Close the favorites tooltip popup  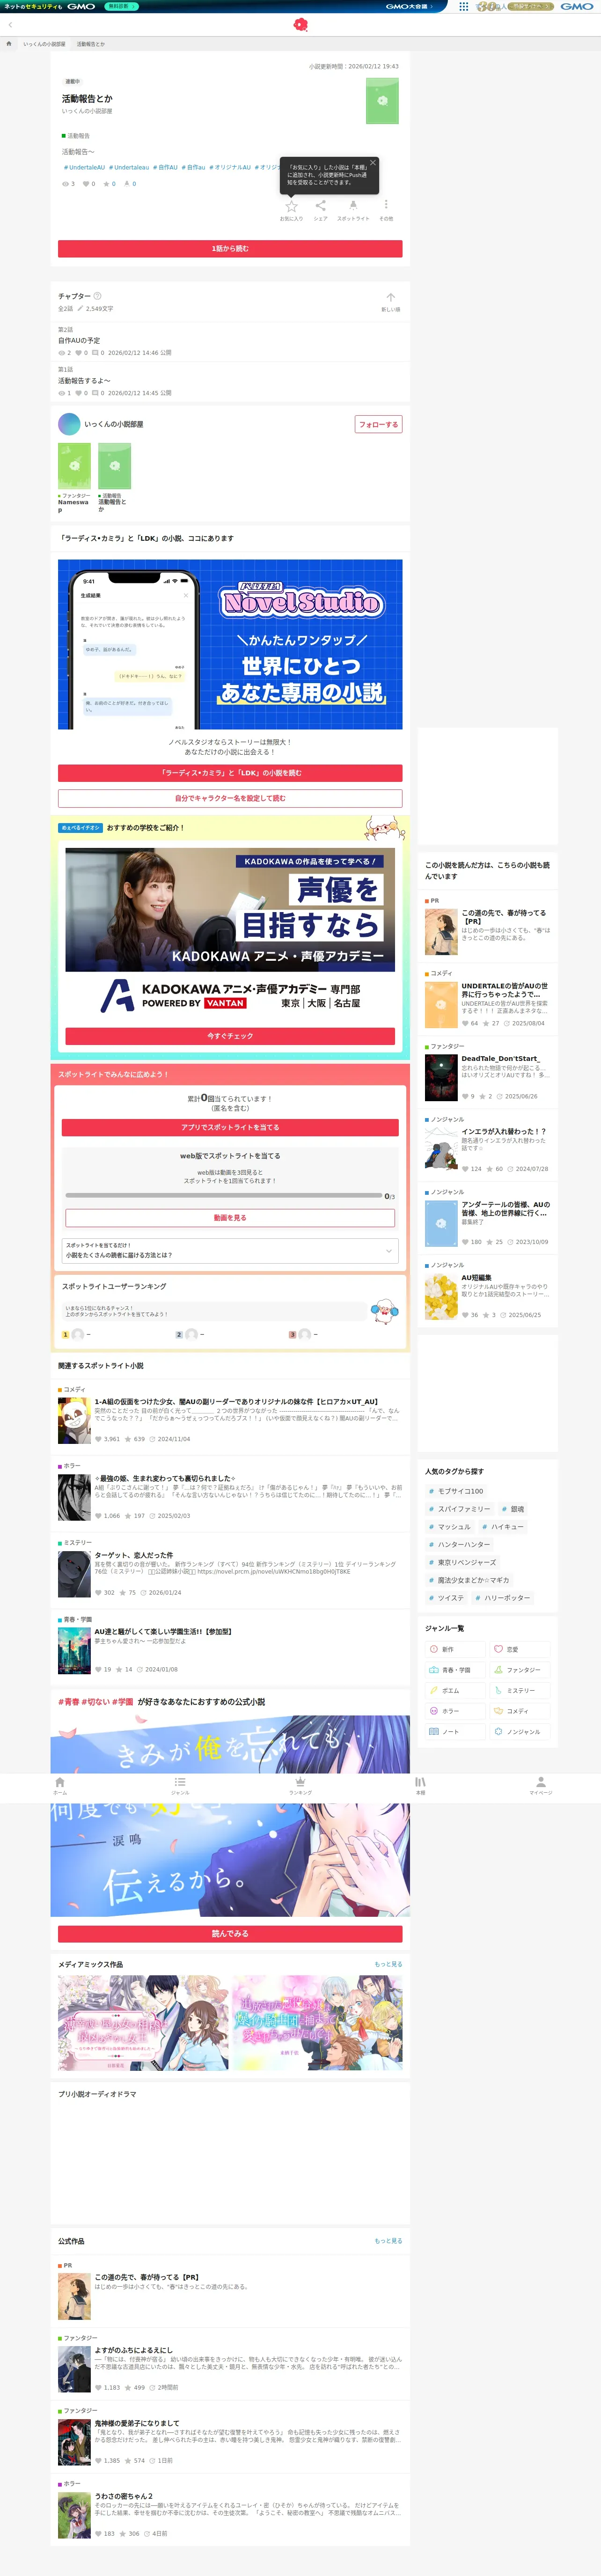click(372, 163)
